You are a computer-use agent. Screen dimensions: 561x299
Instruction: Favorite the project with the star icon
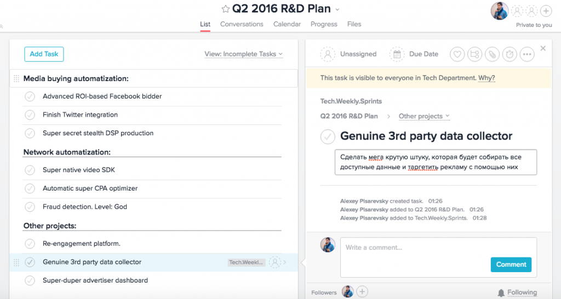[225, 9]
